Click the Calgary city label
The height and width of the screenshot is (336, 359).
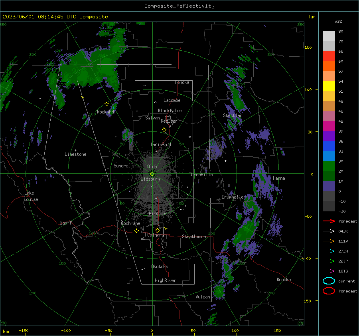click(x=156, y=235)
